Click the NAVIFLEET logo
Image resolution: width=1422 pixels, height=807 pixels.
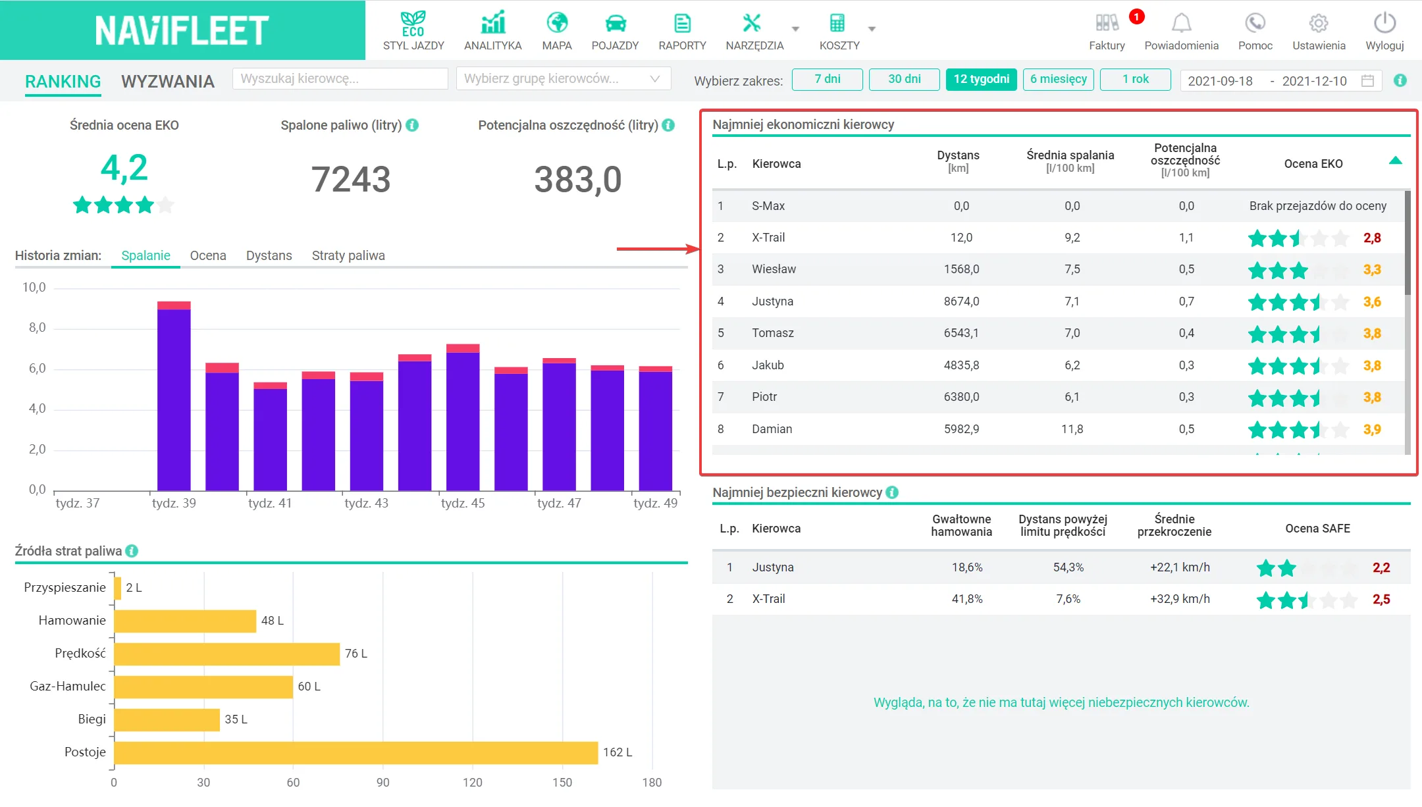coord(182,30)
